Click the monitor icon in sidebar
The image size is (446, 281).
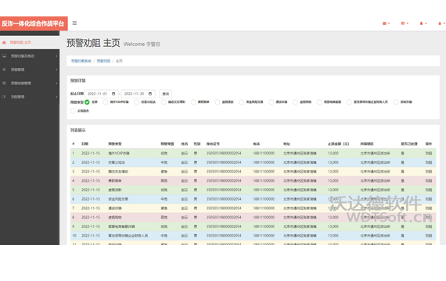pos(4,56)
